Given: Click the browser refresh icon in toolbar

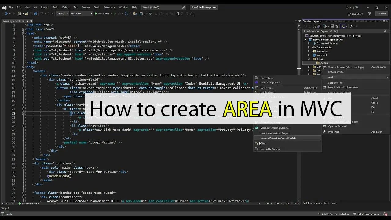Looking at the screenshot, I should click(x=126, y=13).
